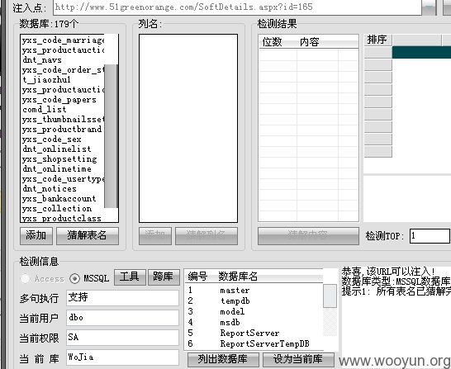
Task: Select database model in list
Action: pyautogui.click(x=232, y=312)
